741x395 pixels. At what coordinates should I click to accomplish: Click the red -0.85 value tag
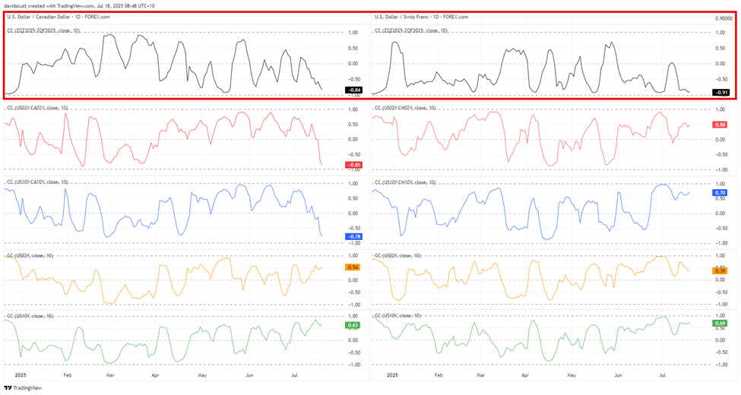click(353, 165)
